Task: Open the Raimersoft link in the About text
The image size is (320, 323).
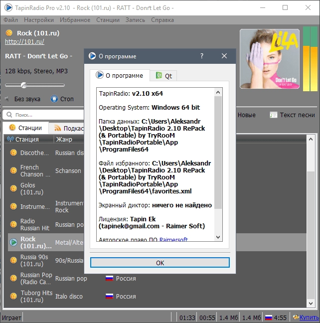Action: [x=173, y=240]
